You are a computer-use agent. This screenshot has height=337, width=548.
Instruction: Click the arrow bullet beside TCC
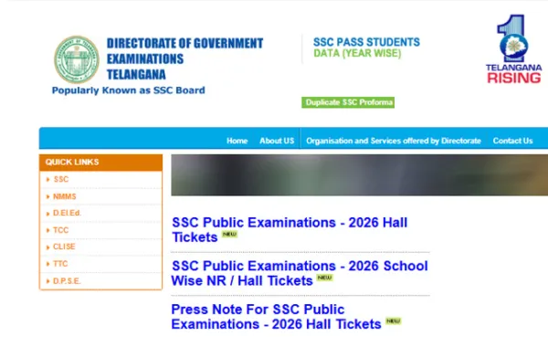coord(47,230)
